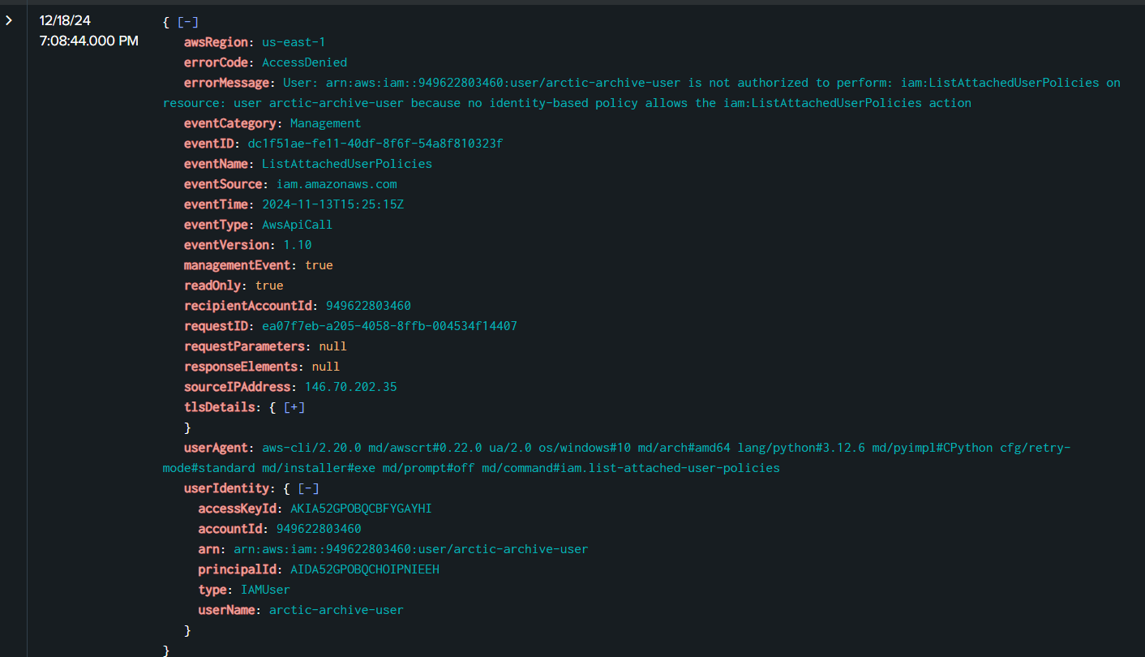Select the managementEvent true value
Viewport: 1145px width, 657px height.
click(319, 265)
